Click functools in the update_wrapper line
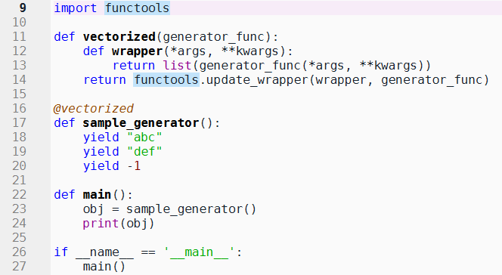Image resolution: width=502 pixels, height=275 pixels. click(166, 80)
